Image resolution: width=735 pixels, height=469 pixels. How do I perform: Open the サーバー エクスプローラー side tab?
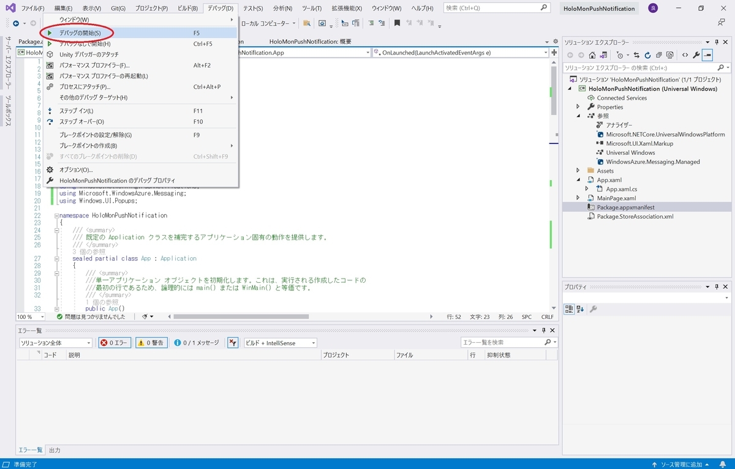point(9,64)
